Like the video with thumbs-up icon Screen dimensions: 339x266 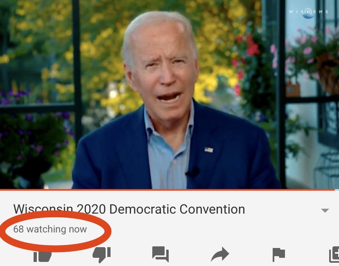click(x=43, y=257)
